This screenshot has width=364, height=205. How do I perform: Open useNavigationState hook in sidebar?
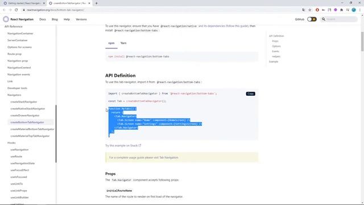pos(23,163)
